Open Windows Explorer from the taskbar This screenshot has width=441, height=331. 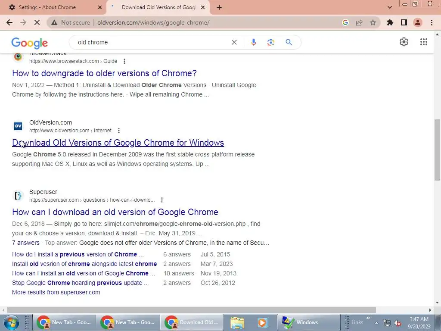pos(237,322)
